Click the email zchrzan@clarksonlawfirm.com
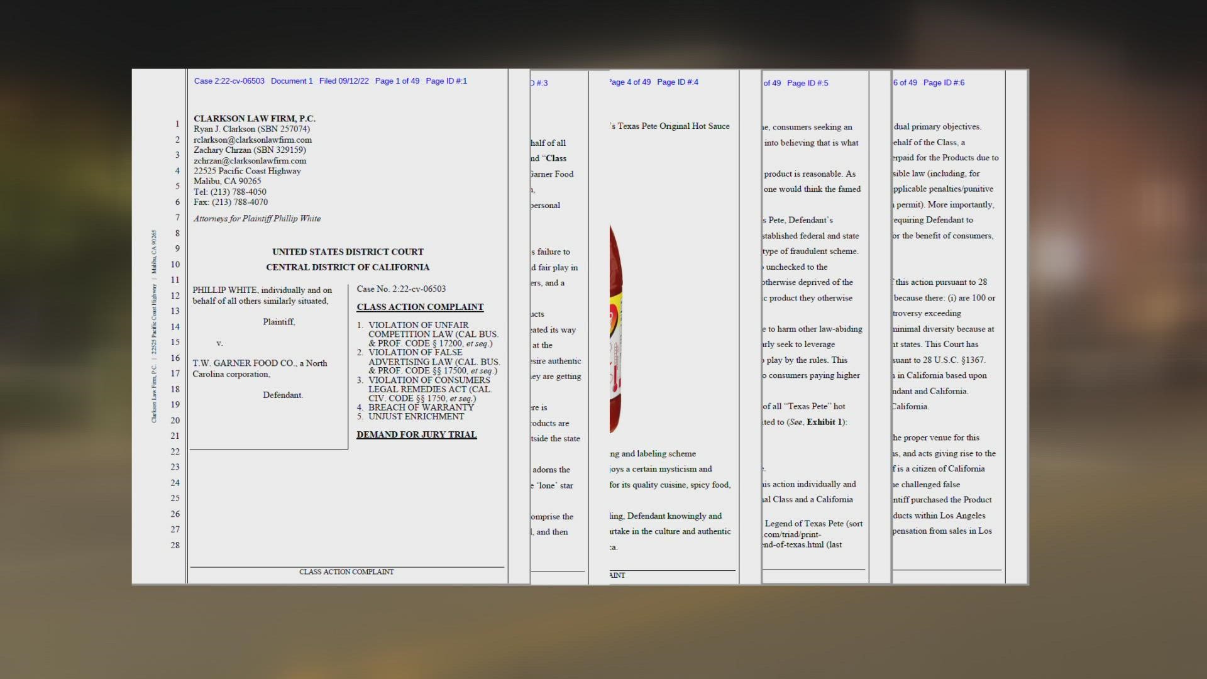This screenshot has width=1207, height=679. click(x=250, y=160)
